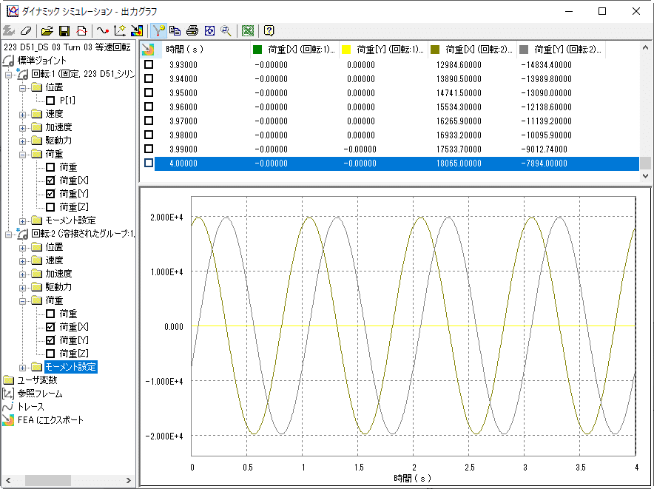This screenshot has height=489, width=654.
Task: Click the printer icon in toolbar
Action: [x=192, y=31]
